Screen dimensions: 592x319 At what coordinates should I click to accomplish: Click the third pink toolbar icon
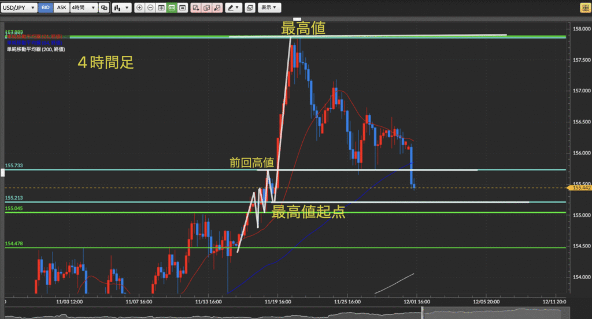pos(217,8)
